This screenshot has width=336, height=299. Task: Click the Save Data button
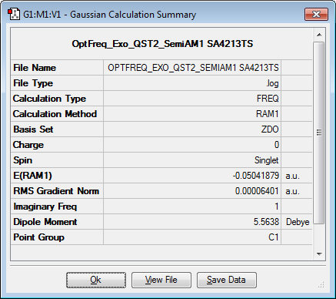(x=227, y=280)
